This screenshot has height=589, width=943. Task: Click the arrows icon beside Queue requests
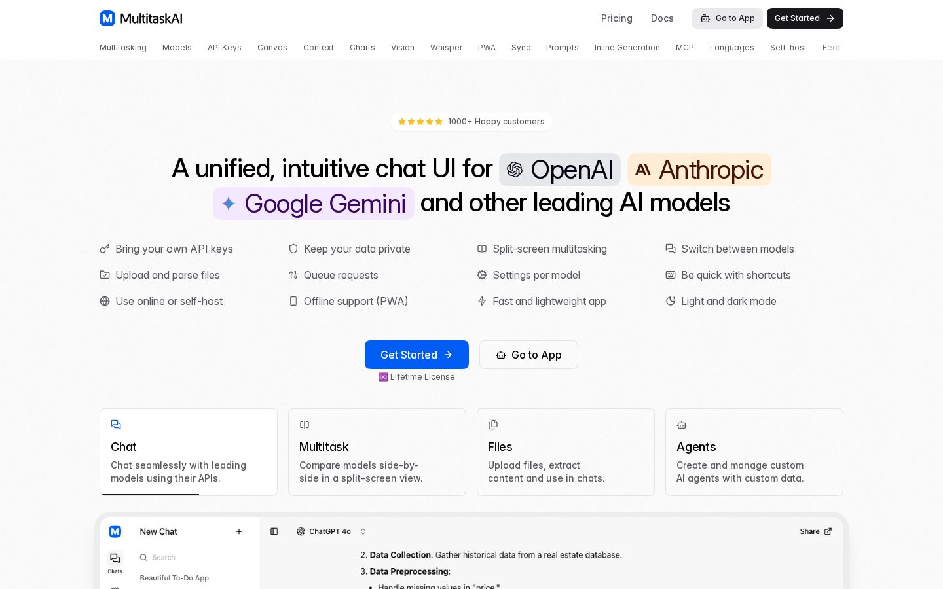[293, 275]
